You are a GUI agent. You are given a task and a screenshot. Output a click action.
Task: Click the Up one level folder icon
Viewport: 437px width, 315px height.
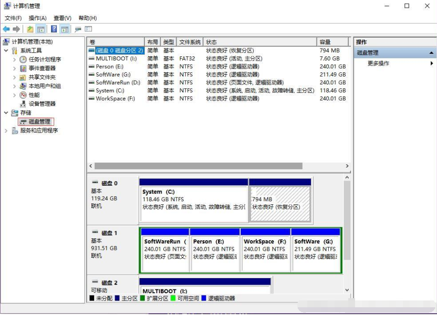pos(30,29)
